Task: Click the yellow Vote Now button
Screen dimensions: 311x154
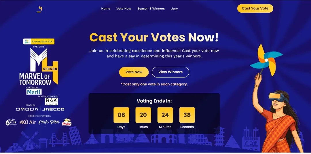Action: coord(134,72)
